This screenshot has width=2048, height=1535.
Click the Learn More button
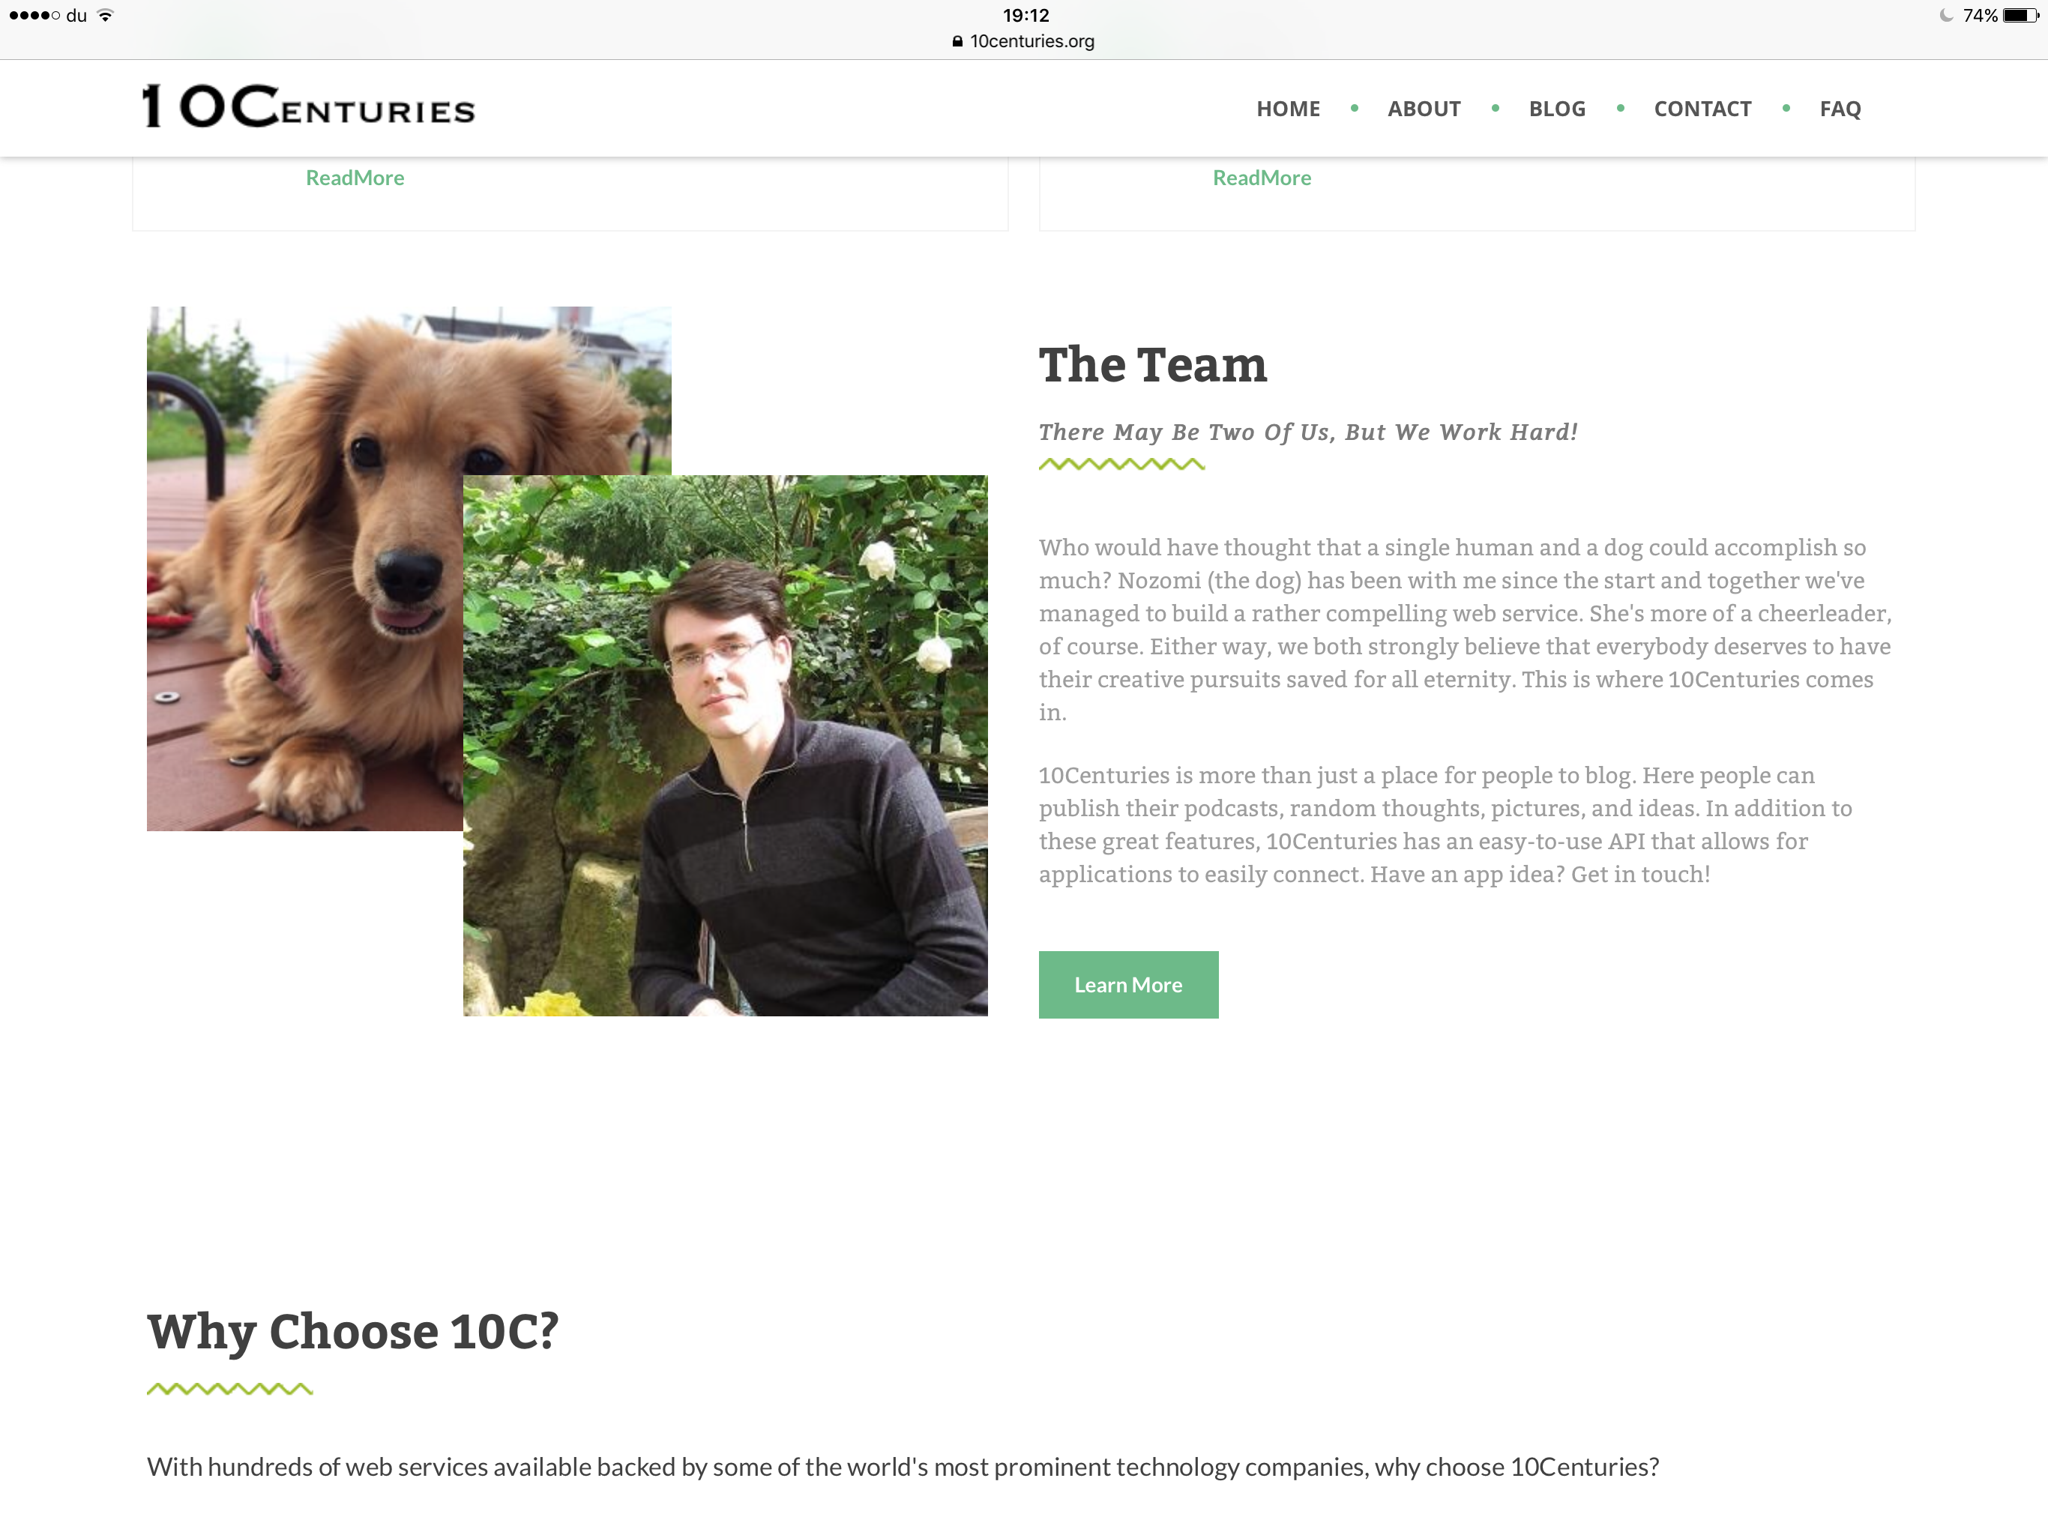pyautogui.click(x=1127, y=984)
